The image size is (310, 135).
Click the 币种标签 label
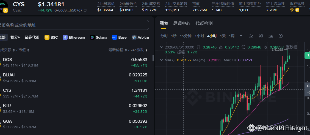[x=297, y=4]
